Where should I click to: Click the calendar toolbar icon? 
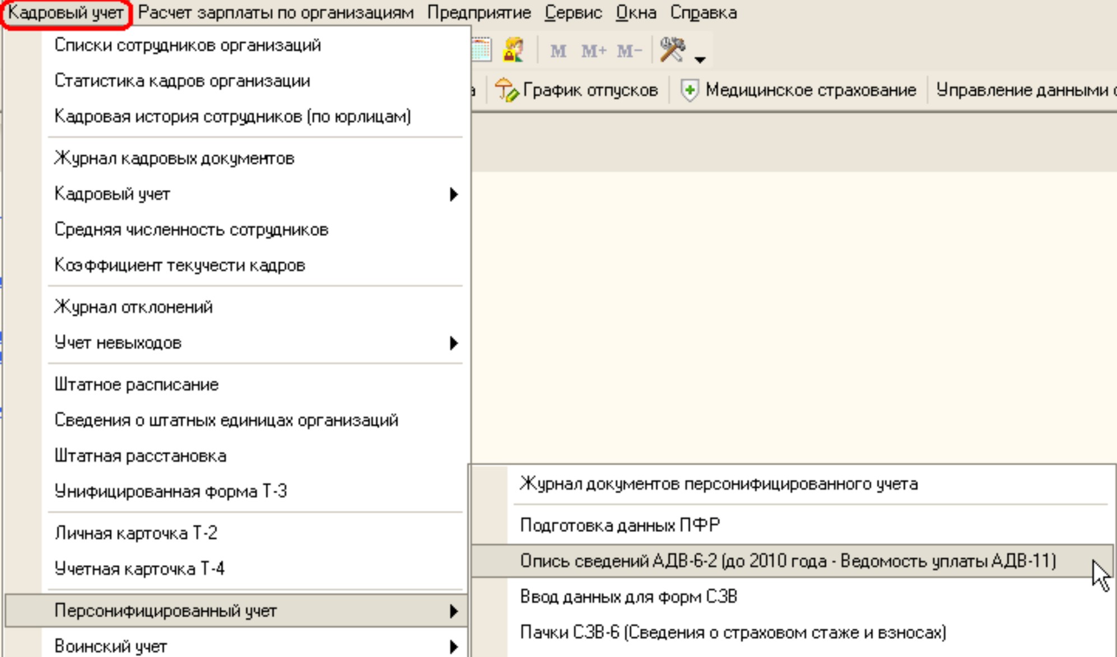point(481,50)
